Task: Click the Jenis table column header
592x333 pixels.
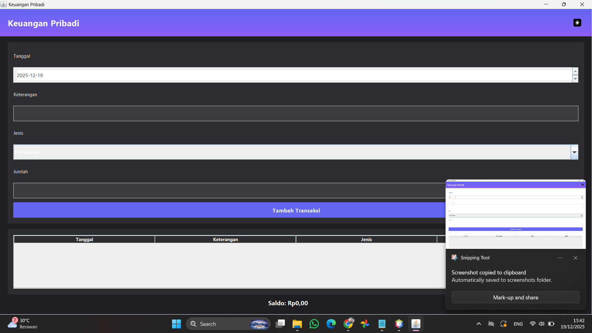Action: 366,240
